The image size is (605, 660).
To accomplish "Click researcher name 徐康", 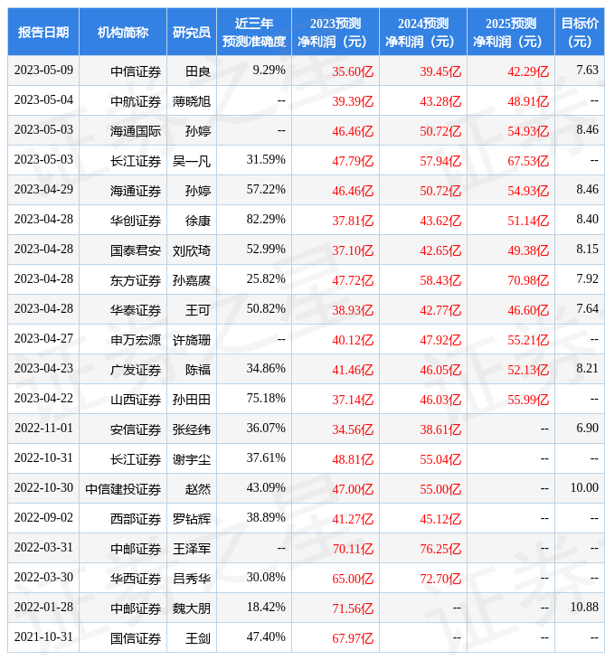I will coord(198,221).
